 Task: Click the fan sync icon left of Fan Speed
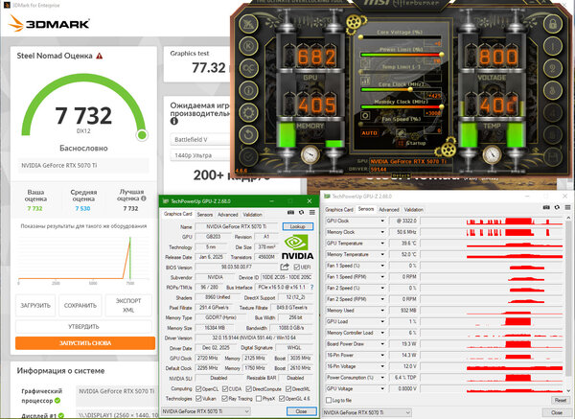[x=365, y=116]
